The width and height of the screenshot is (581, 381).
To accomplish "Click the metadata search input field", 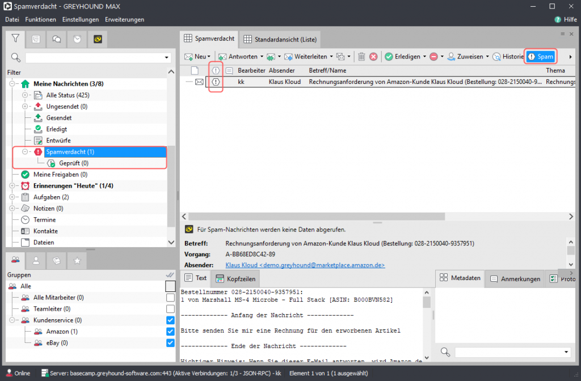I will point(509,352).
